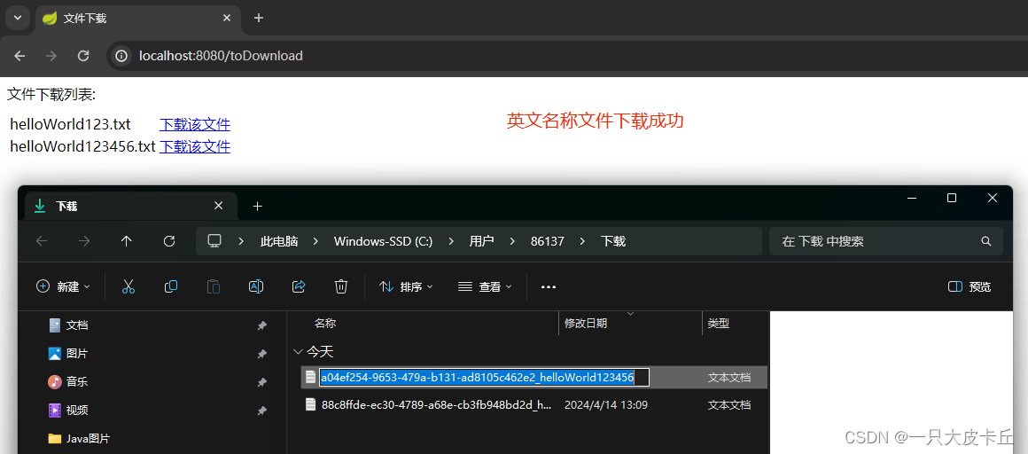Screen dimensions: 1028x454
Task: Open the See more (...) toolbar menu
Action: 548,286
